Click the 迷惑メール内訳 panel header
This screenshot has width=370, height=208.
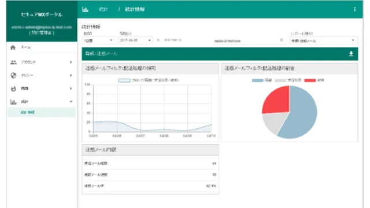[150, 150]
